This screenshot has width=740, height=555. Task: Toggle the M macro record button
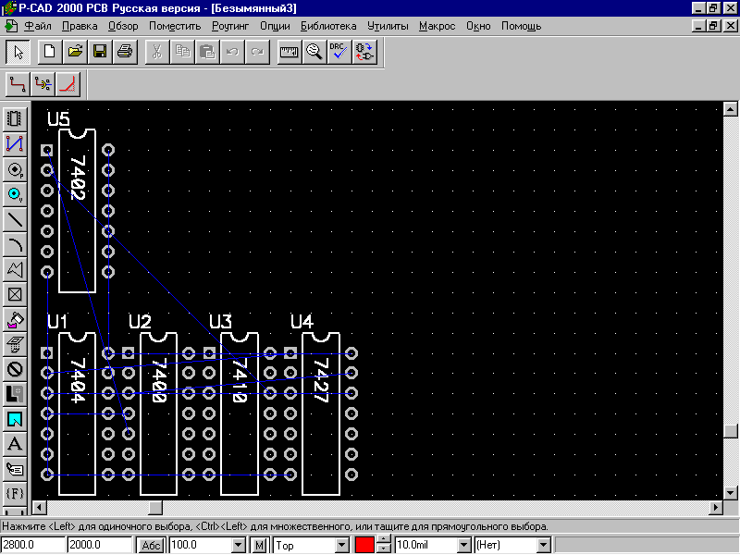click(x=260, y=546)
